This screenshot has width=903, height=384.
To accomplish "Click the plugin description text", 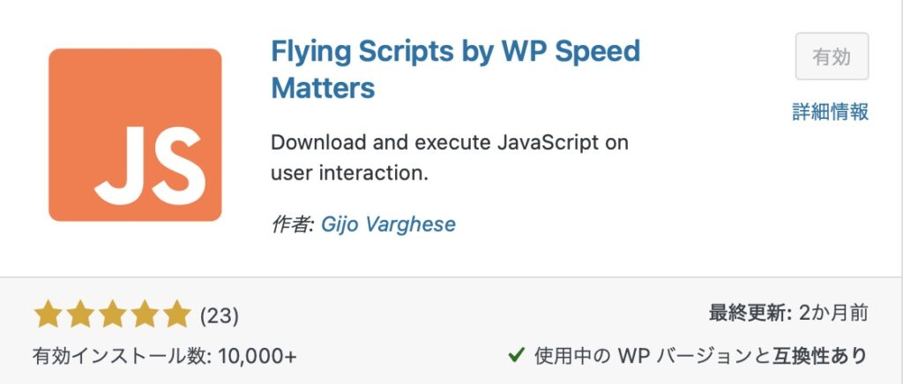I will (x=449, y=158).
